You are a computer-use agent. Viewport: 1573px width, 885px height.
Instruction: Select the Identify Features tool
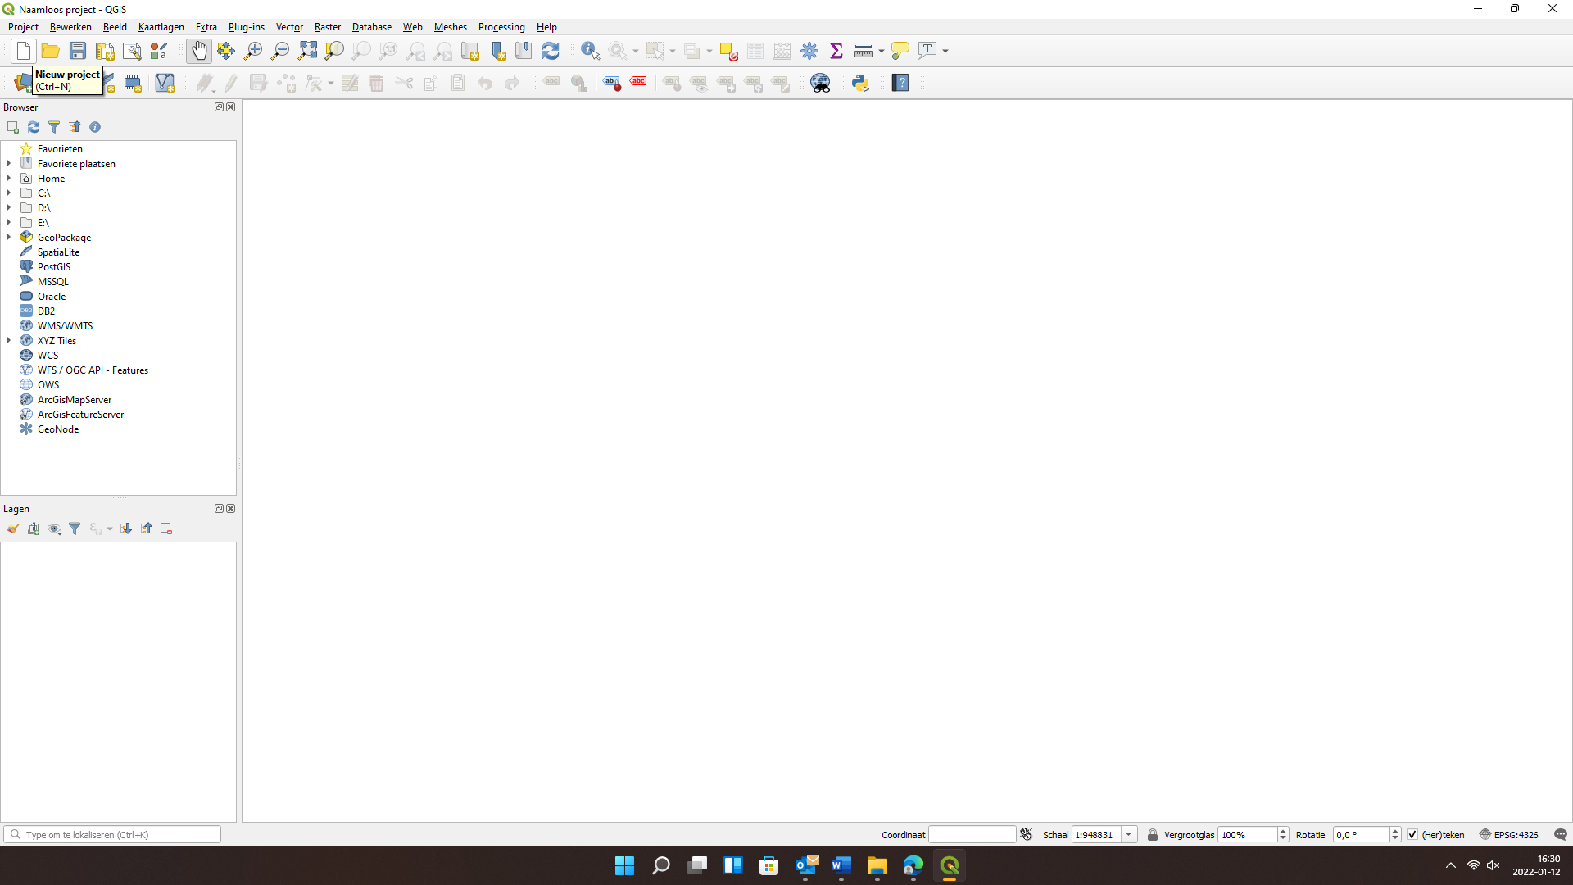590,51
